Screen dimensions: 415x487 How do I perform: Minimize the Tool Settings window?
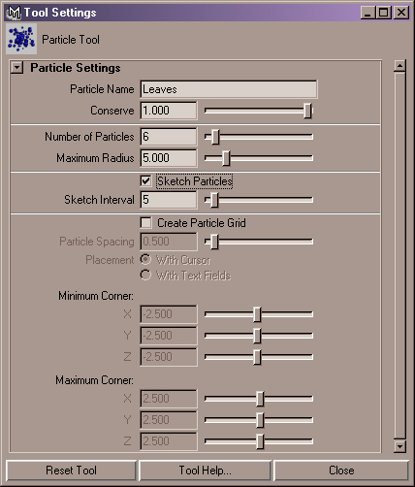(367, 13)
